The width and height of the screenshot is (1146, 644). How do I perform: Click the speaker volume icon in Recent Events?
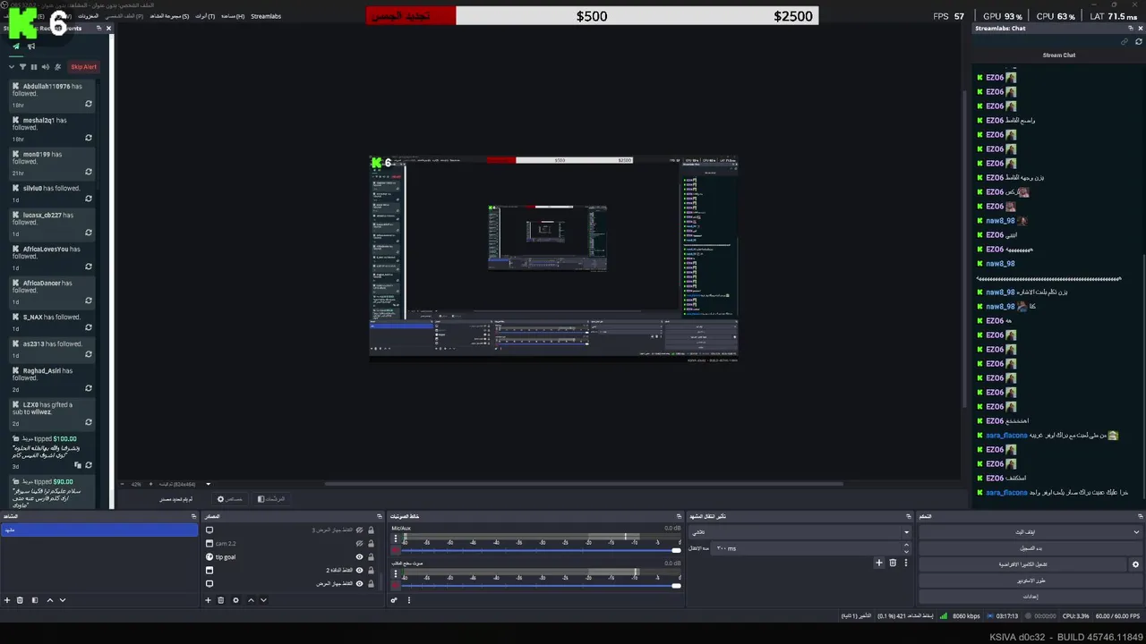pos(46,67)
